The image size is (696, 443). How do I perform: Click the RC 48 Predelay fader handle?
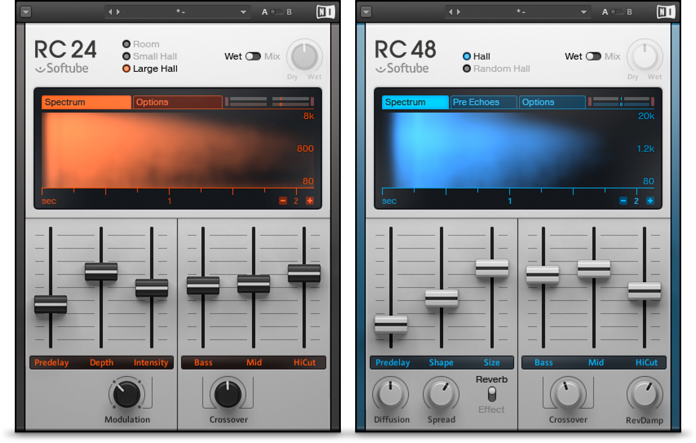(391, 324)
